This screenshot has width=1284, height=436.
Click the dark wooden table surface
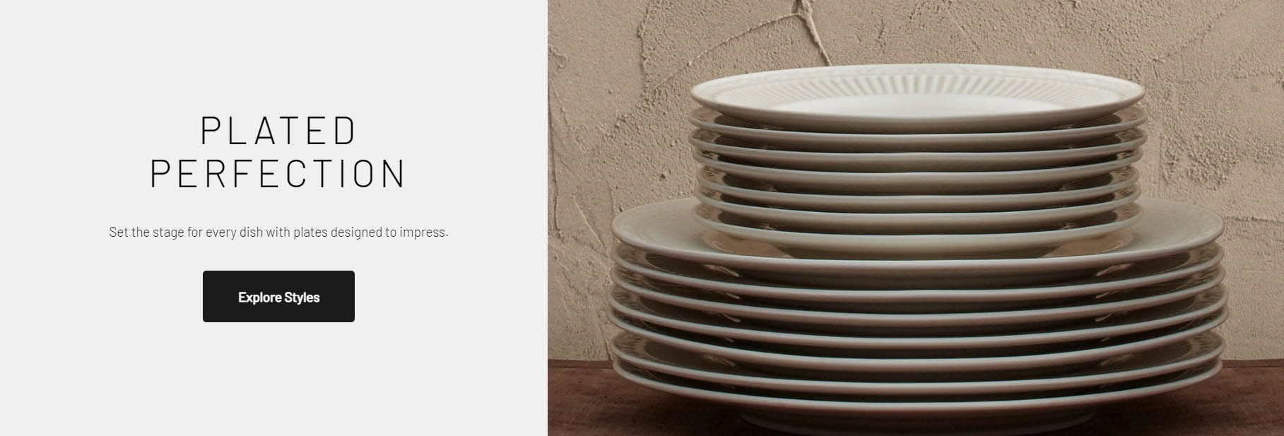[1258, 396]
